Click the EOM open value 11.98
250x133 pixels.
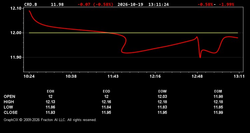pos(218,96)
